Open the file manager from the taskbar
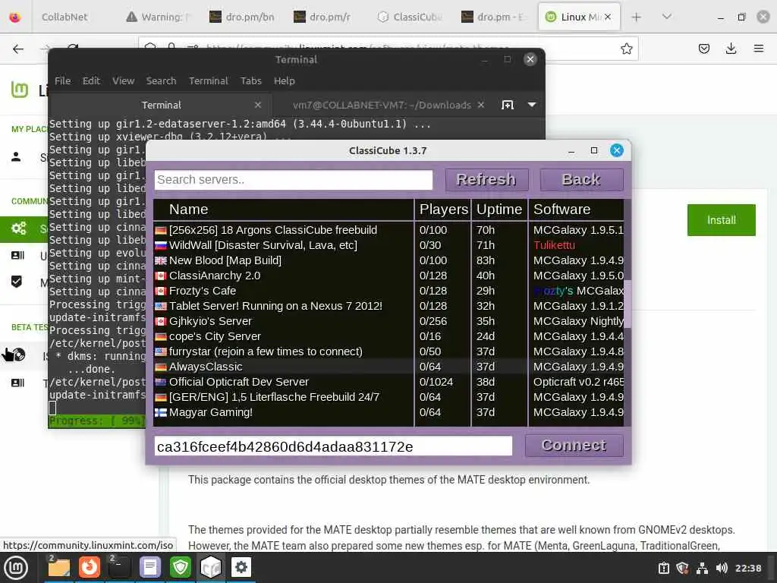The image size is (777, 583). [x=58, y=568]
